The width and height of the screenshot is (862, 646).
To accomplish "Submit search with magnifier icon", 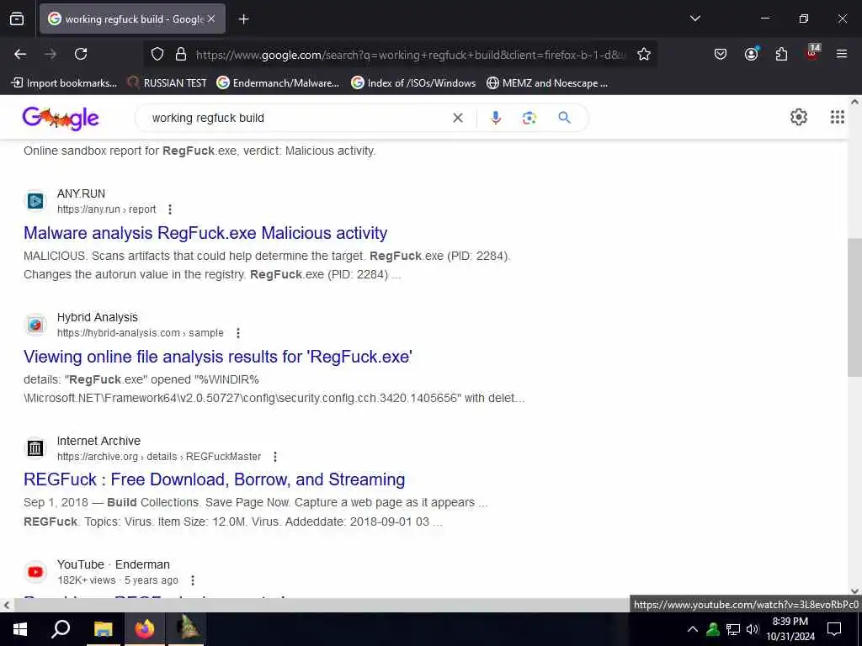I will click(x=565, y=118).
